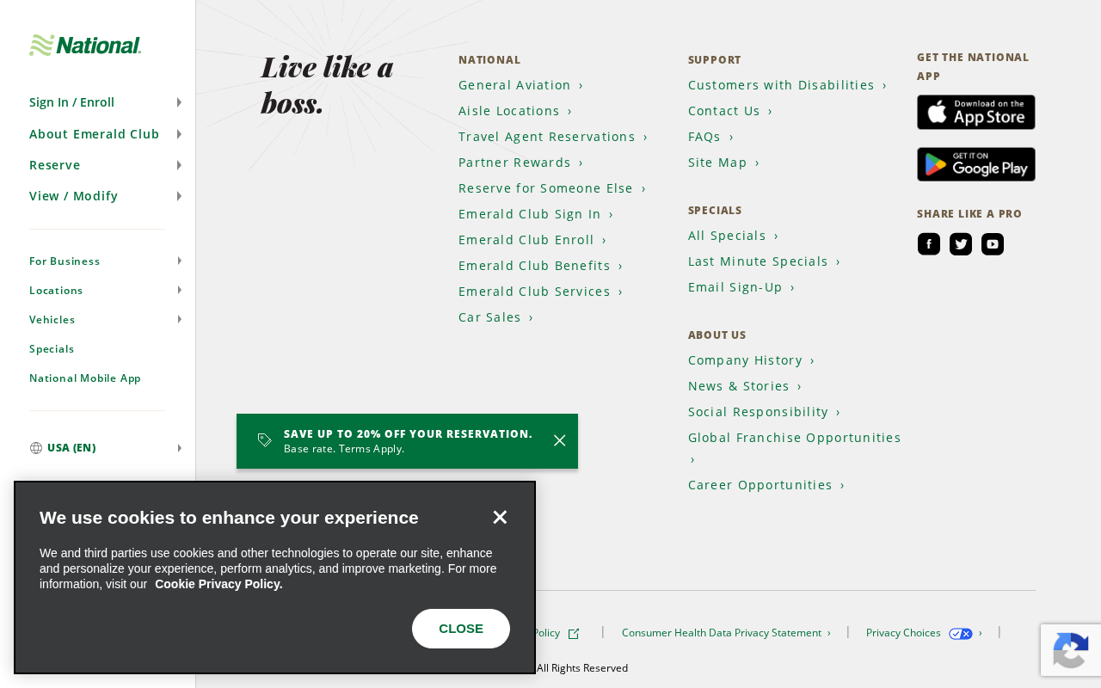Open Car Sales link
The height and width of the screenshot is (688, 1101).
(496, 317)
